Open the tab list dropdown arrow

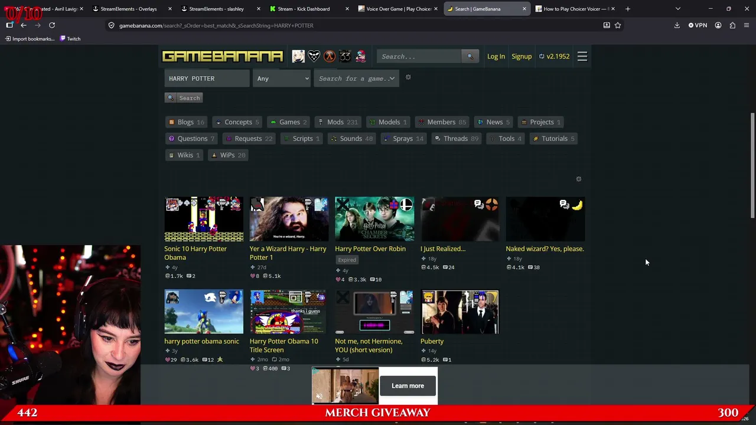click(x=677, y=9)
